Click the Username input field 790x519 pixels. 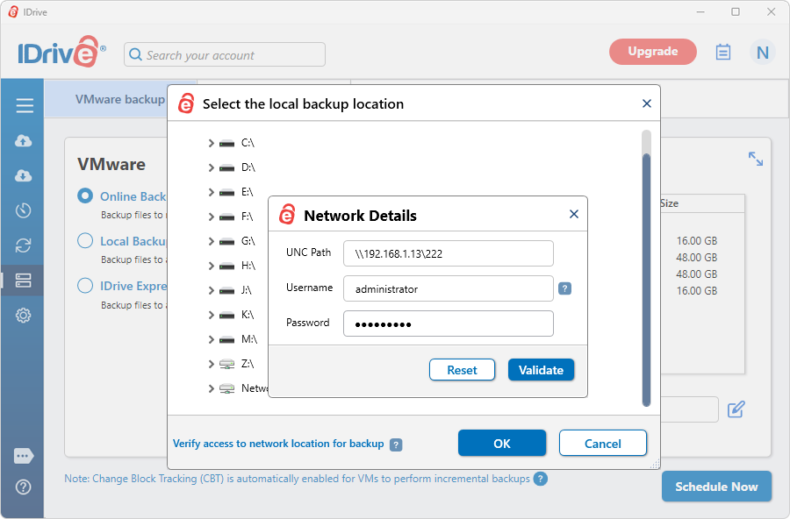(449, 288)
